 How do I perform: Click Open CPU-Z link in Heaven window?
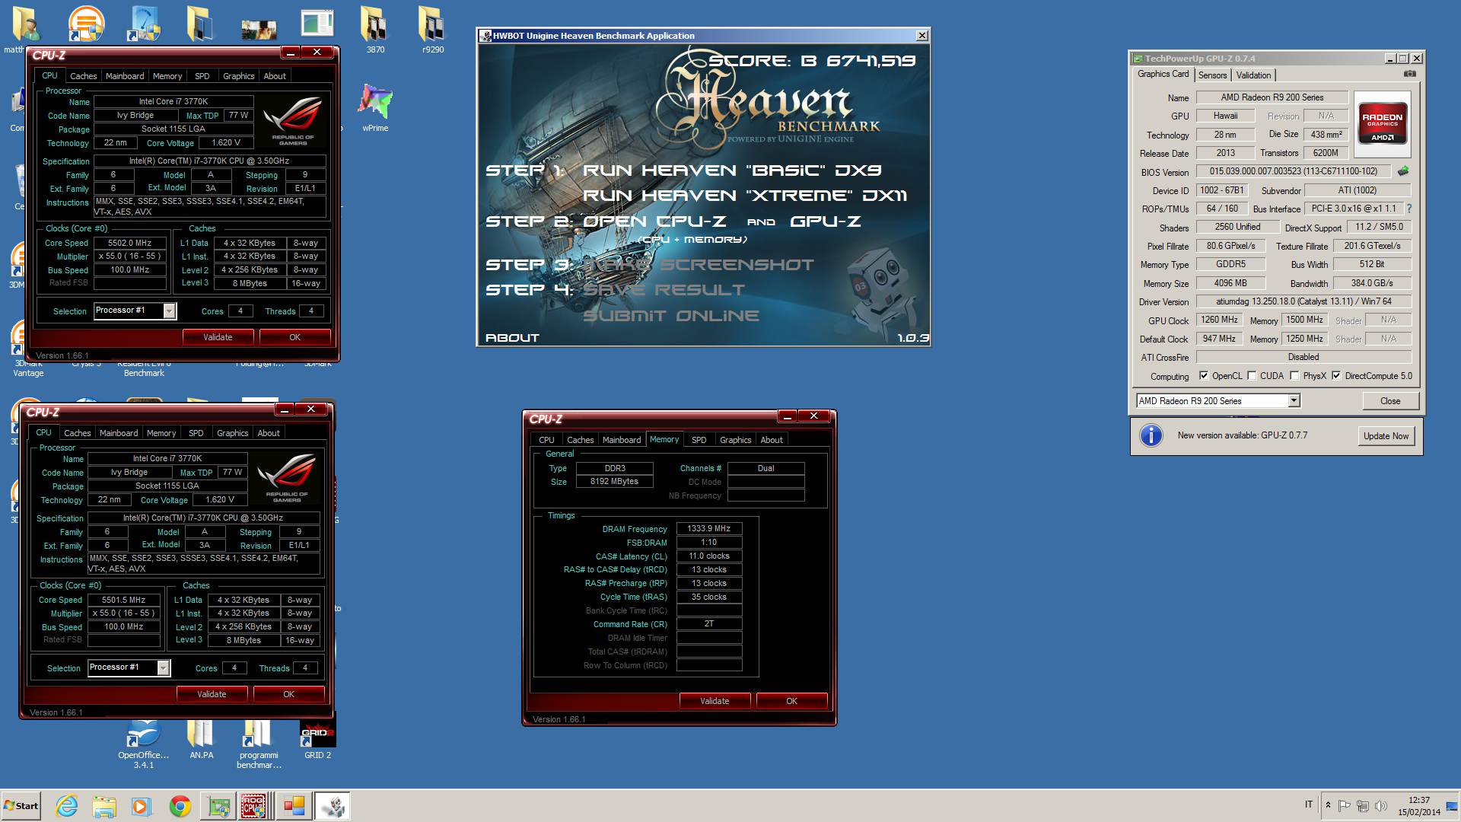click(654, 221)
